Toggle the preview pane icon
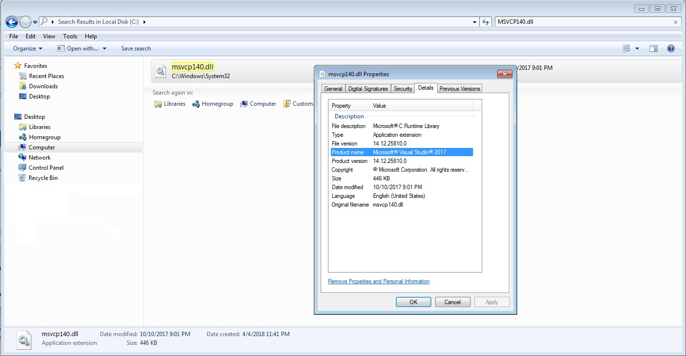This screenshot has height=356, width=686. pyautogui.click(x=653, y=49)
